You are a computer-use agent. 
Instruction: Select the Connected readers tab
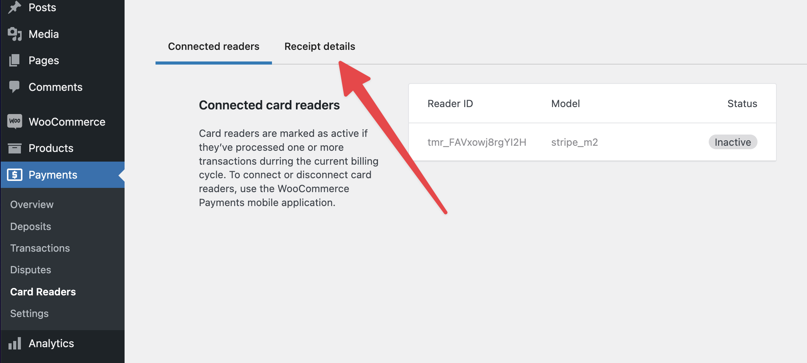214,46
